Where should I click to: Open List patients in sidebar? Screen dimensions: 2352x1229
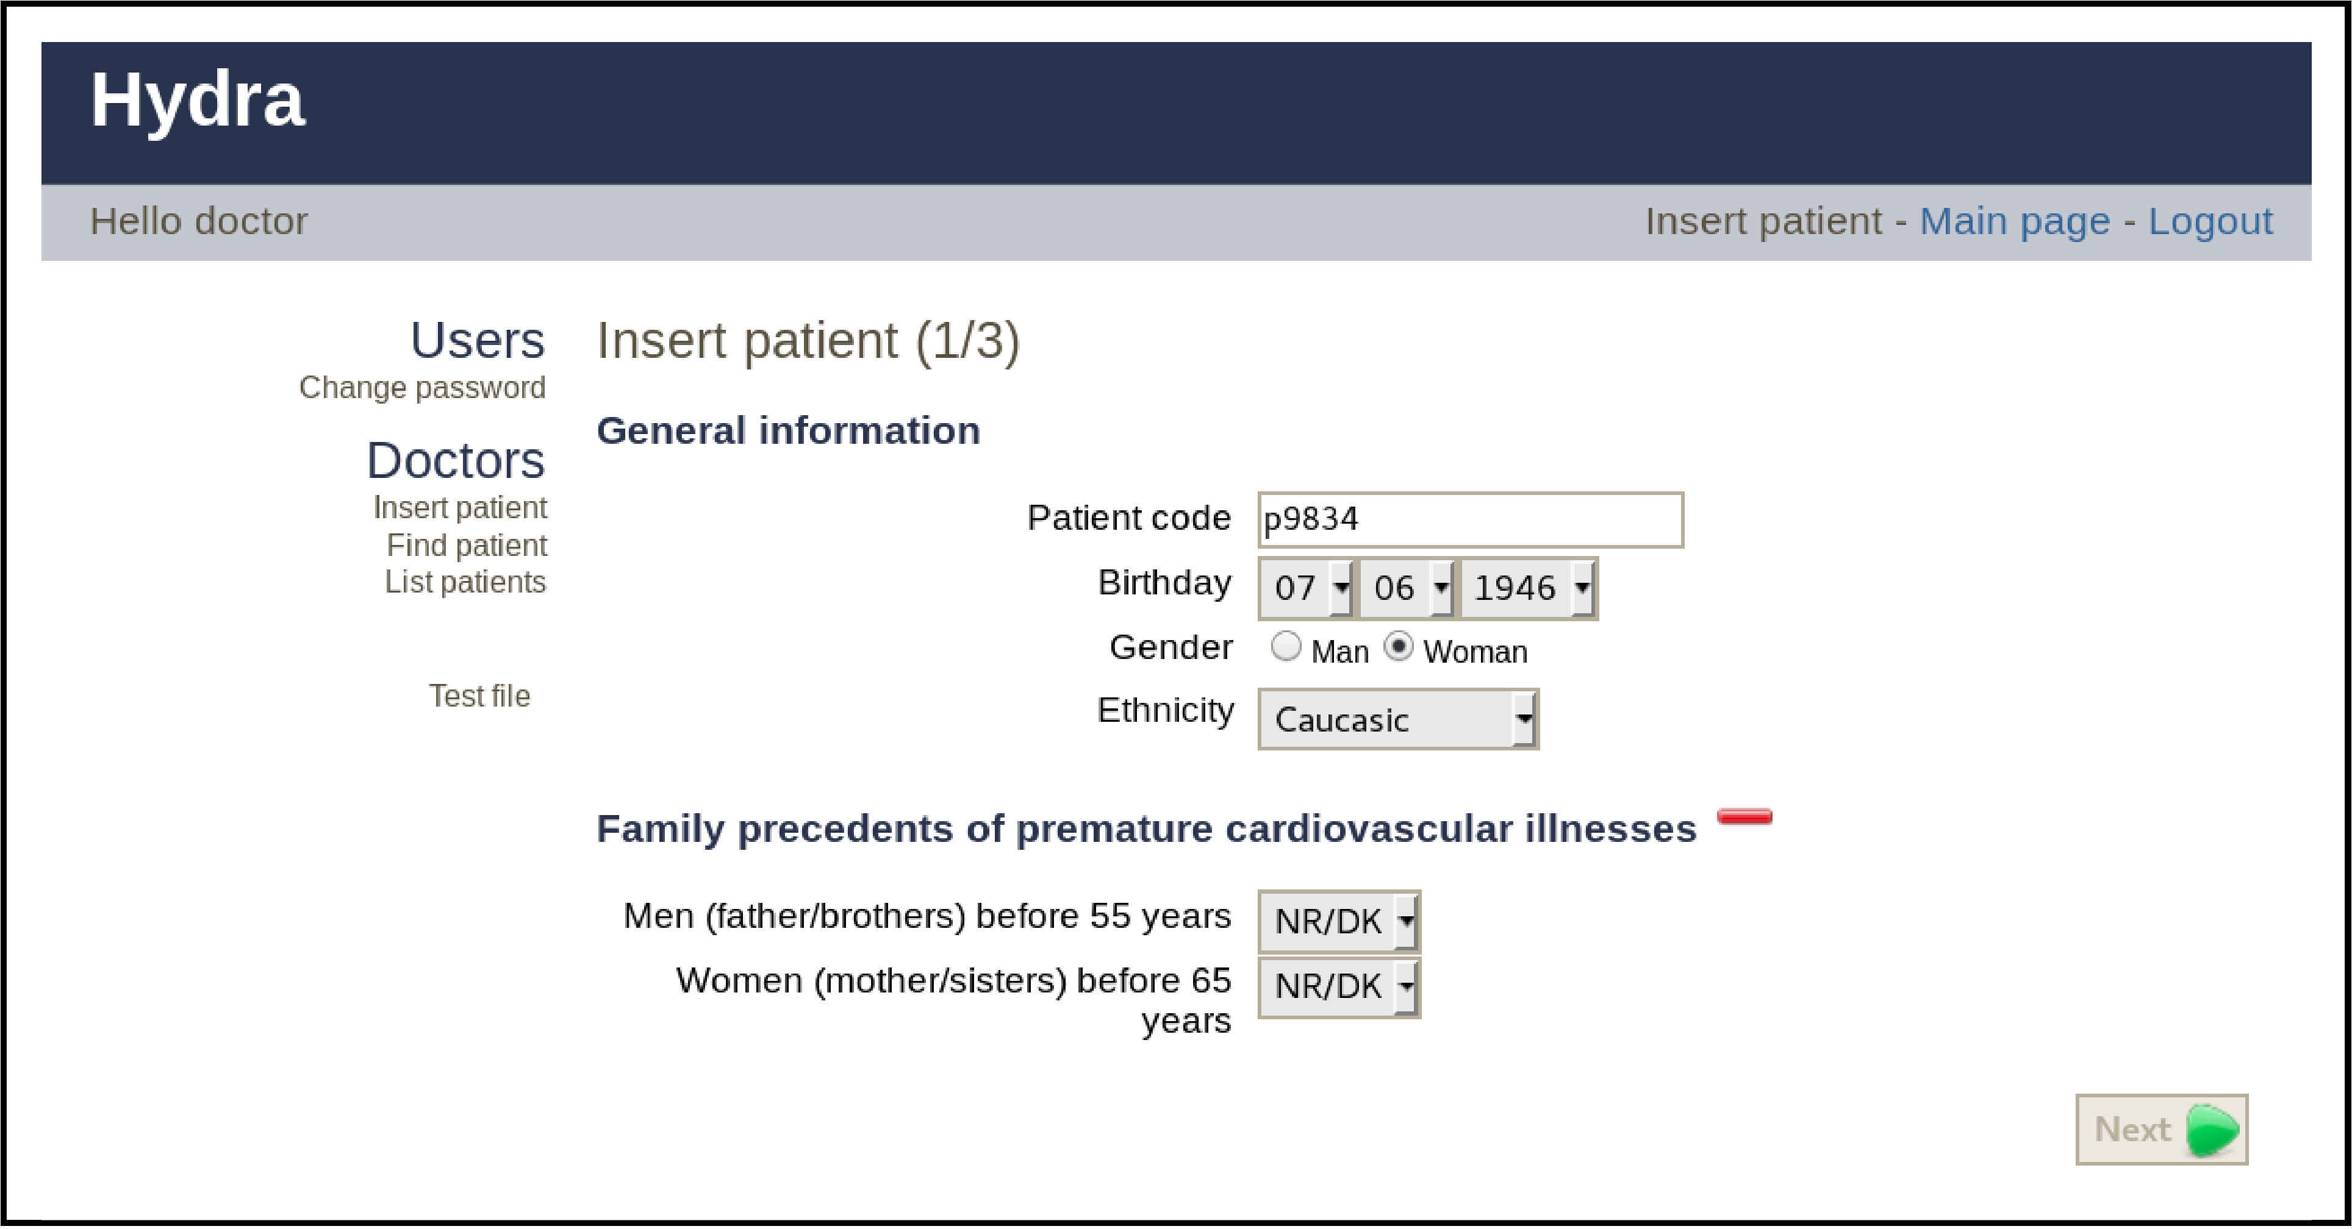click(x=465, y=582)
